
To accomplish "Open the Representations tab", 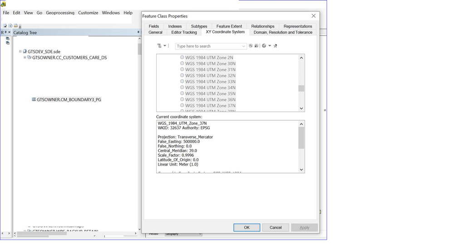I will pyautogui.click(x=298, y=26).
